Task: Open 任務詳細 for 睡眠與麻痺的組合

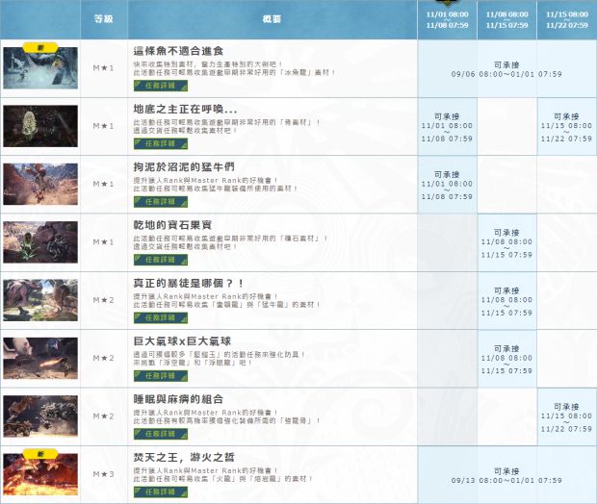Action: (160, 434)
